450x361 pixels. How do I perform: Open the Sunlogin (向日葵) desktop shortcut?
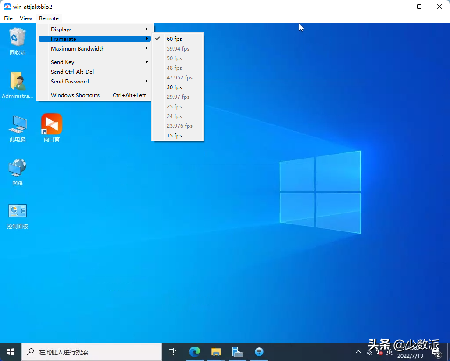click(x=52, y=125)
